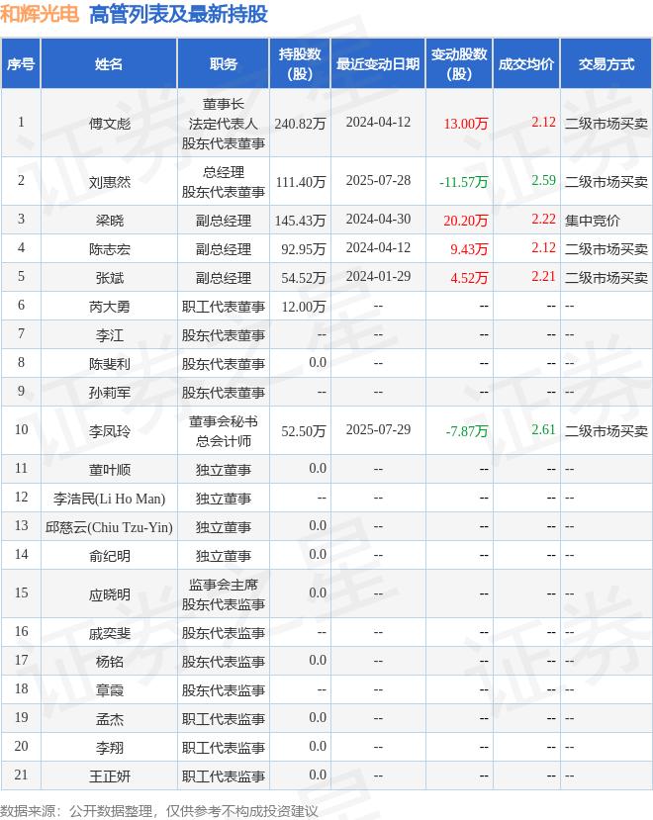Click the name 陈志宏
Image resolution: width=653 pixels, height=820 pixels.
pos(110,249)
